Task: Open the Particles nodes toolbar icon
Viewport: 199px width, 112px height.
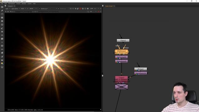Action: point(2,42)
